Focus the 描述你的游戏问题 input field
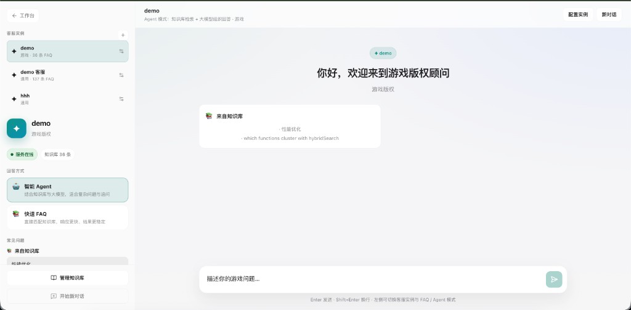The image size is (631, 310). tap(374, 279)
